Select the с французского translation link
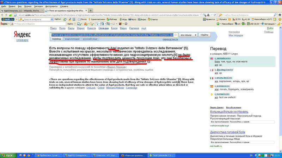Image resolution: width=282 pixels, height=158 pixels. (x=224, y=70)
